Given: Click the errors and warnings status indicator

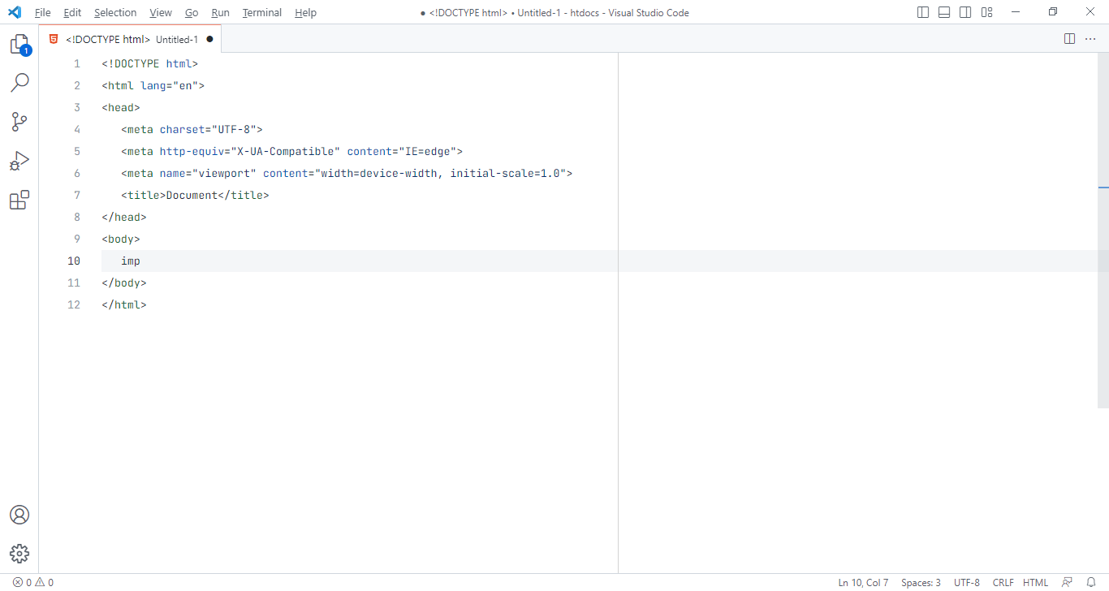Looking at the screenshot, I should point(33,582).
